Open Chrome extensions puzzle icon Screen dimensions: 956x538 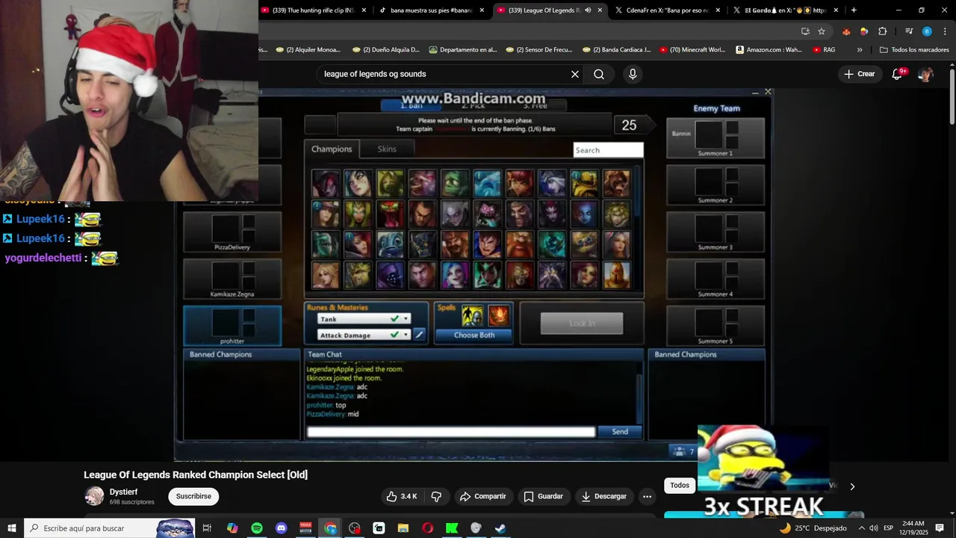point(882,31)
